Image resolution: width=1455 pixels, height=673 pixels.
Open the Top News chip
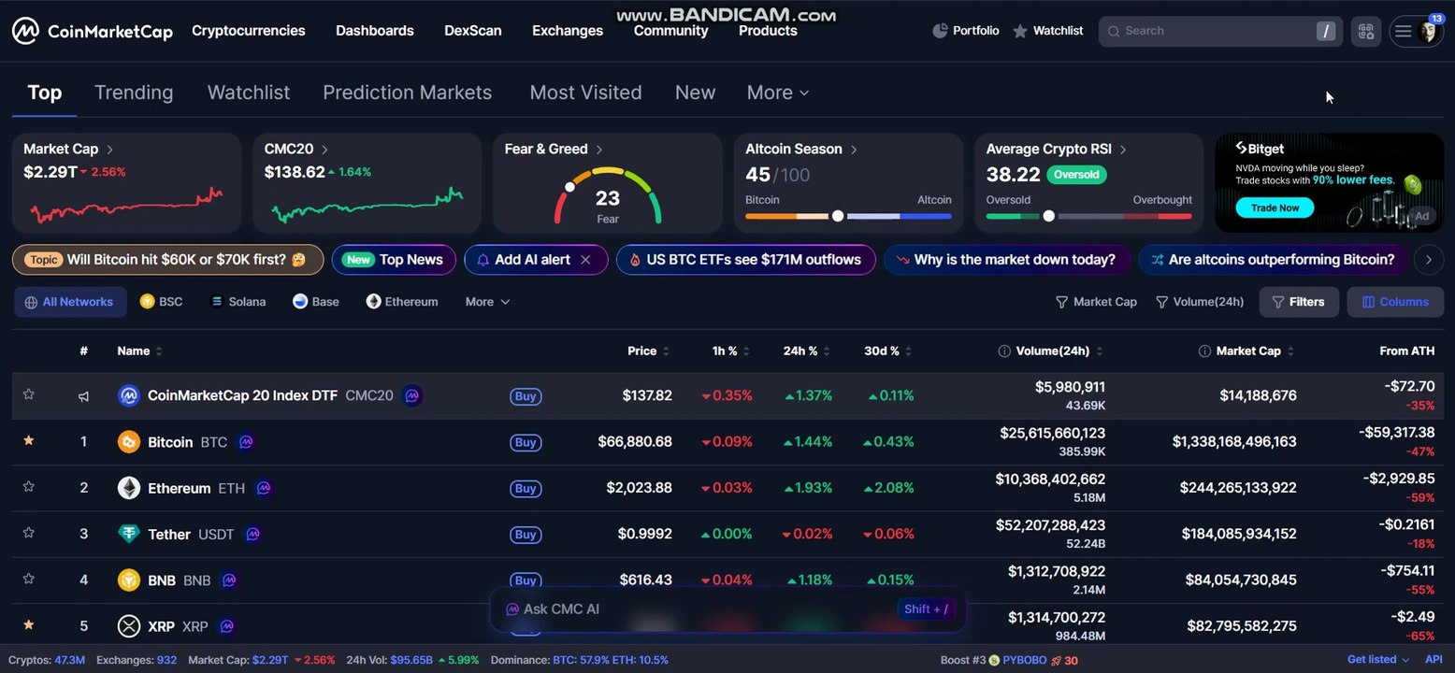(394, 260)
